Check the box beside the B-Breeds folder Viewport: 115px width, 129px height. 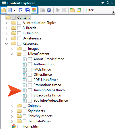point(19,28)
